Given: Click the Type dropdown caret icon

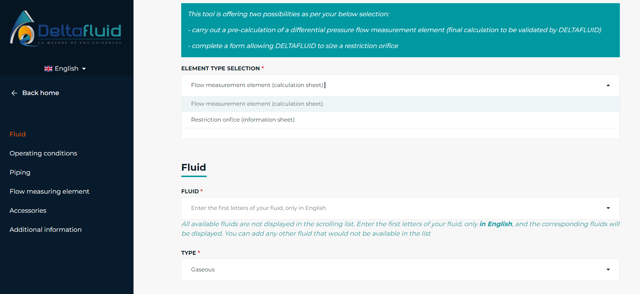Looking at the screenshot, I should click(x=608, y=270).
